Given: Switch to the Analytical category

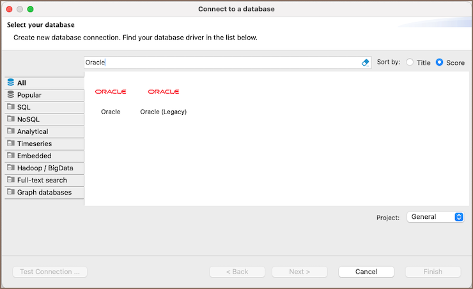Looking at the screenshot, I should (33, 131).
